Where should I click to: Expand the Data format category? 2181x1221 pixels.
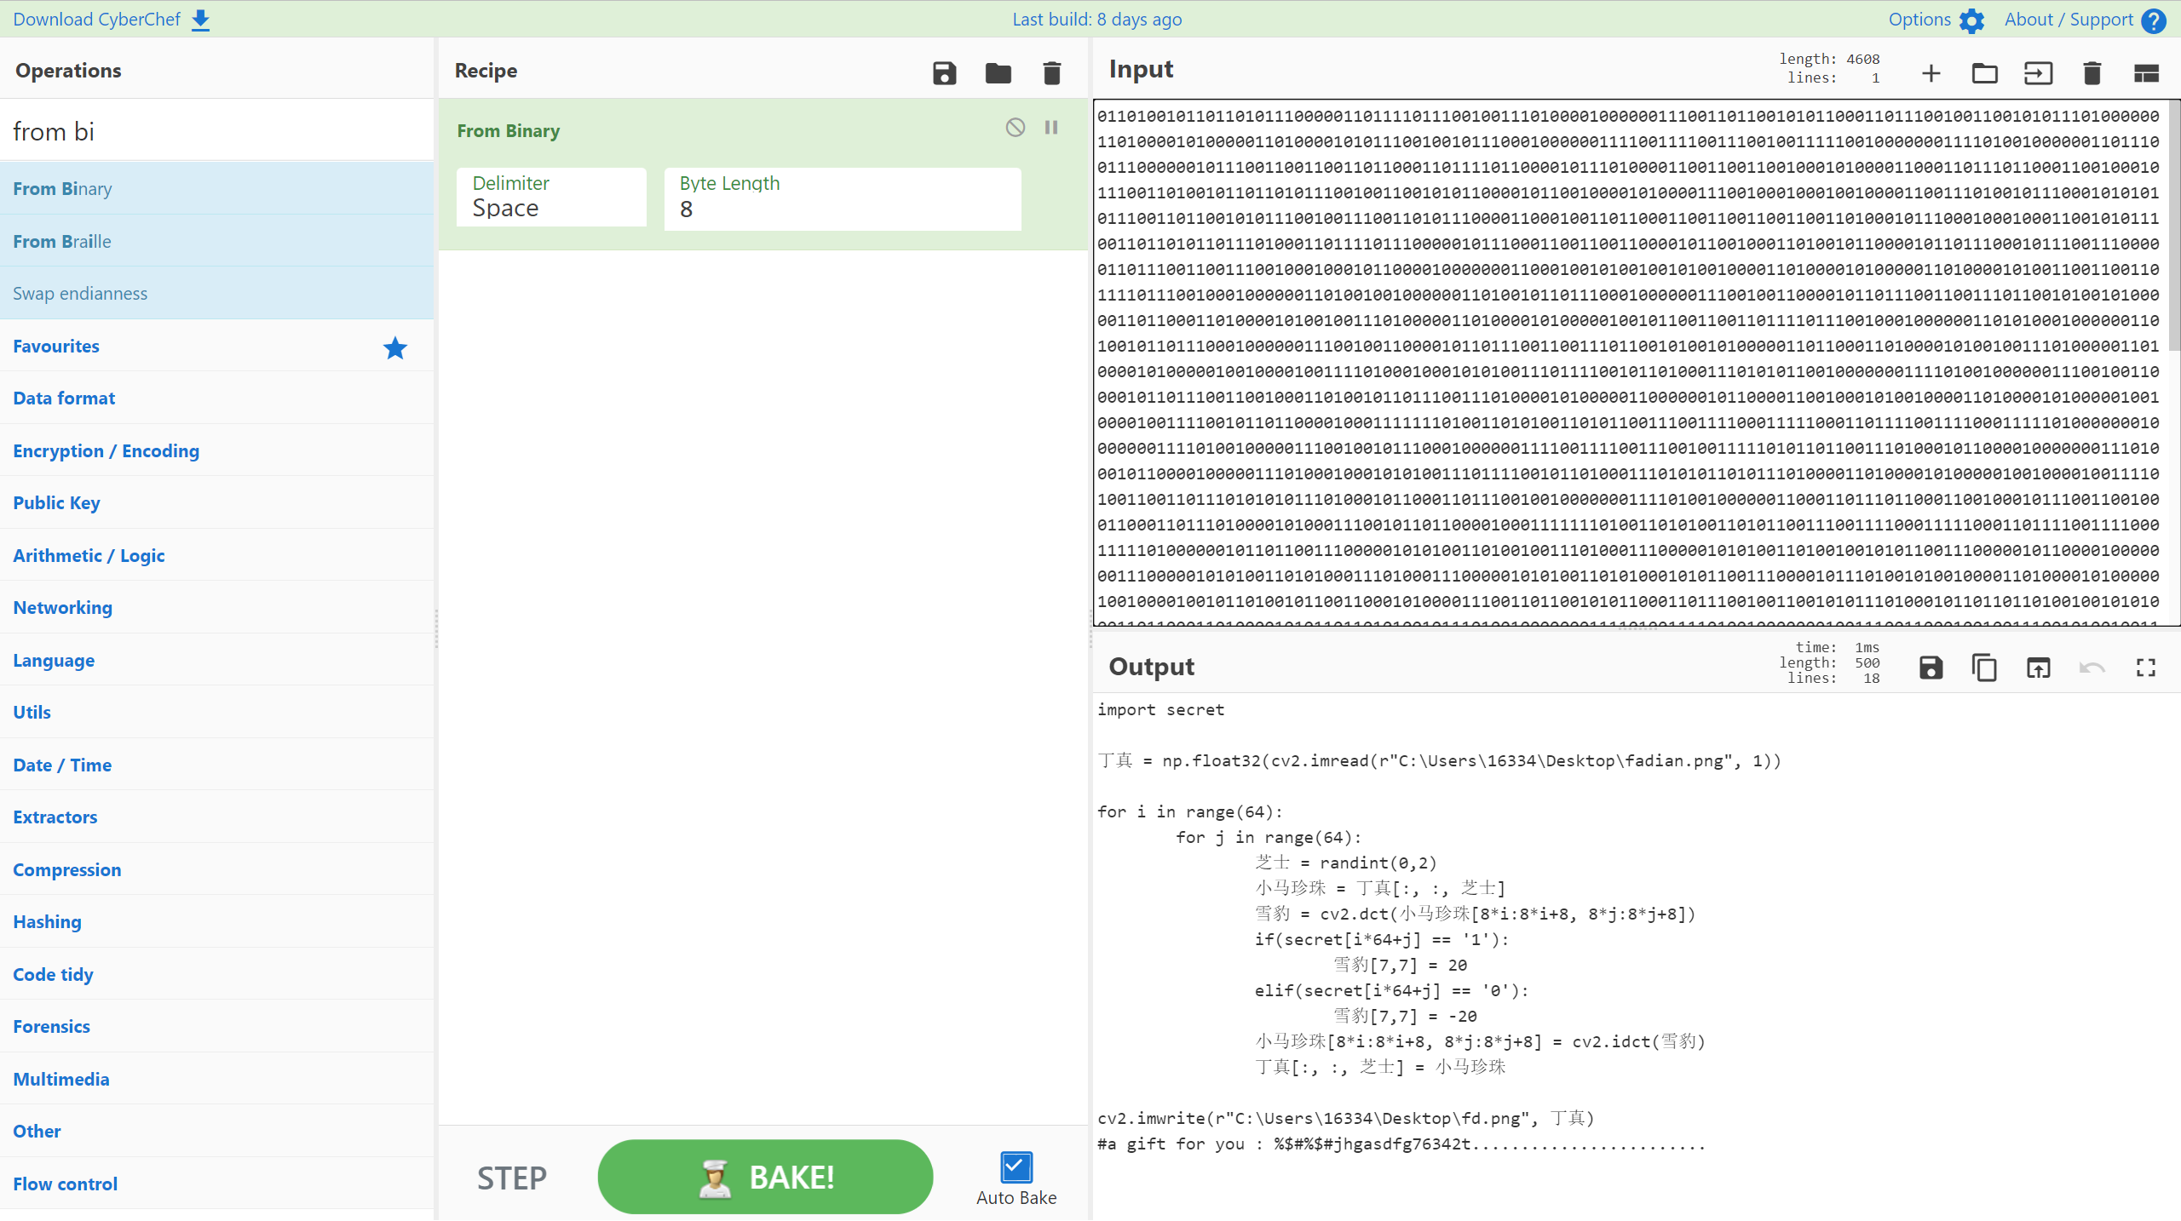click(x=64, y=398)
